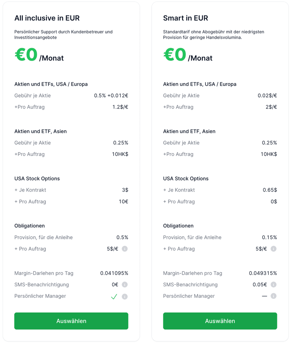Click All inclusive Margin-Darlehen rate 0.041095%
The height and width of the screenshot is (344, 291).
pos(114,273)
